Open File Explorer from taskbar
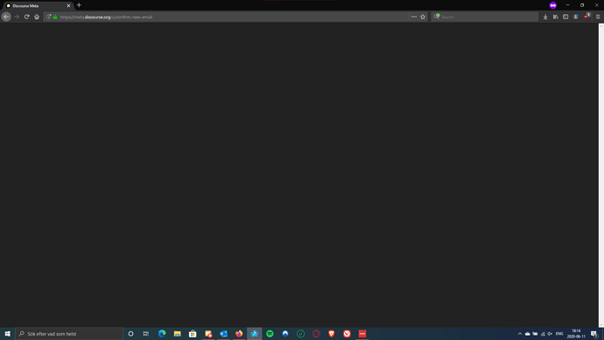Viewport: 604px width, 340px height. tap(177, 334)
